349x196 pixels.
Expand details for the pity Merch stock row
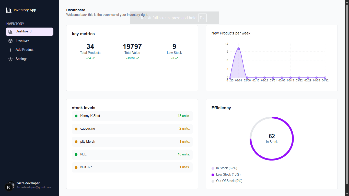(132, 142)
